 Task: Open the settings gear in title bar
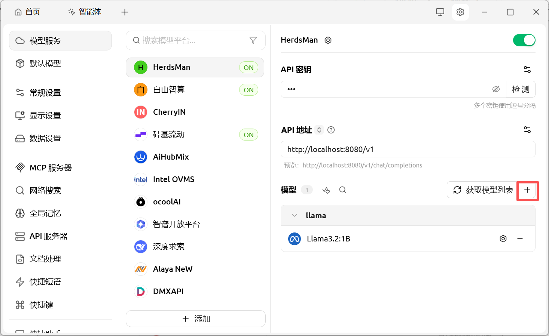460,12
